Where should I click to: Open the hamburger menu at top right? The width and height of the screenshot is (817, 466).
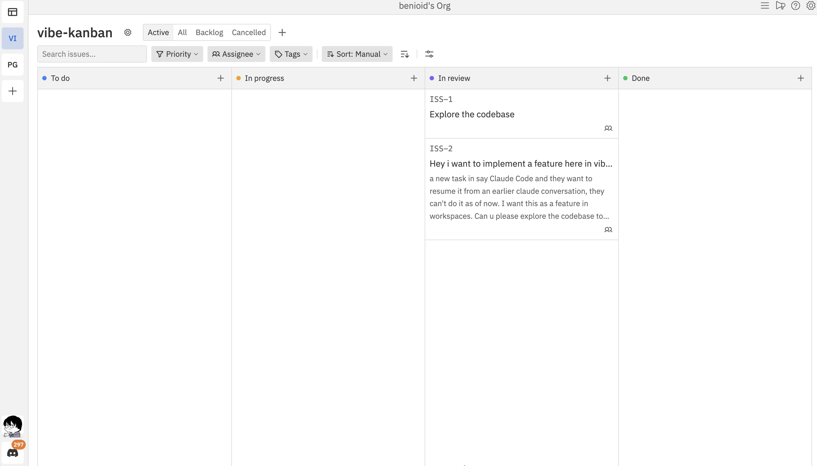coord(765,5)
